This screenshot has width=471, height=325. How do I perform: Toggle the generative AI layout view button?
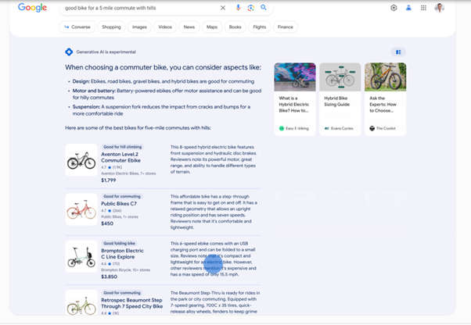point(398,52)
